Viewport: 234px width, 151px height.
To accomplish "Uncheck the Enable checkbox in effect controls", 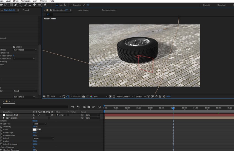I will point(14,47).
